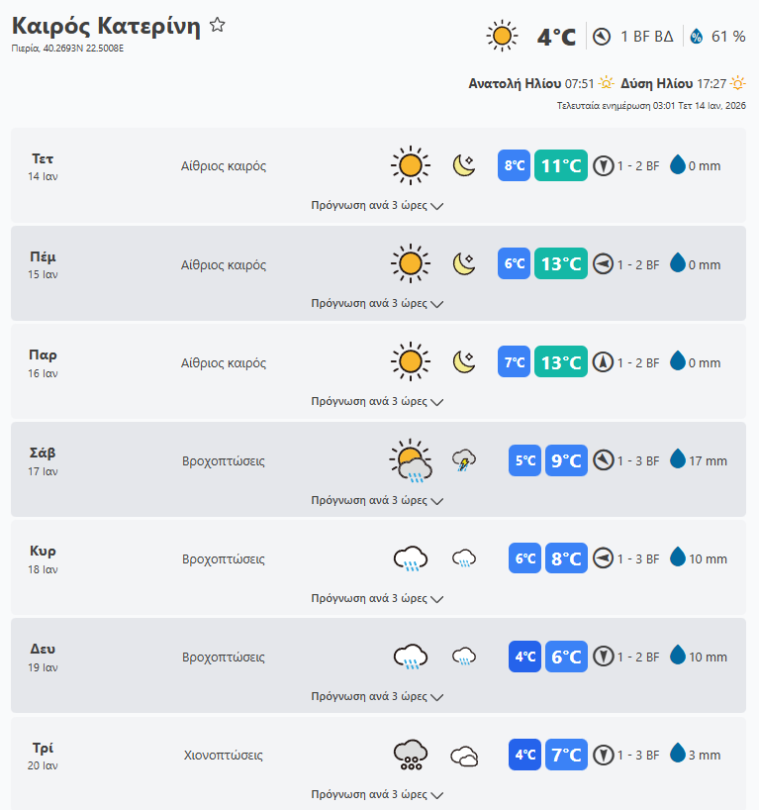Click the 13°C high temperature badge for Παρ

tap(561, 362)
